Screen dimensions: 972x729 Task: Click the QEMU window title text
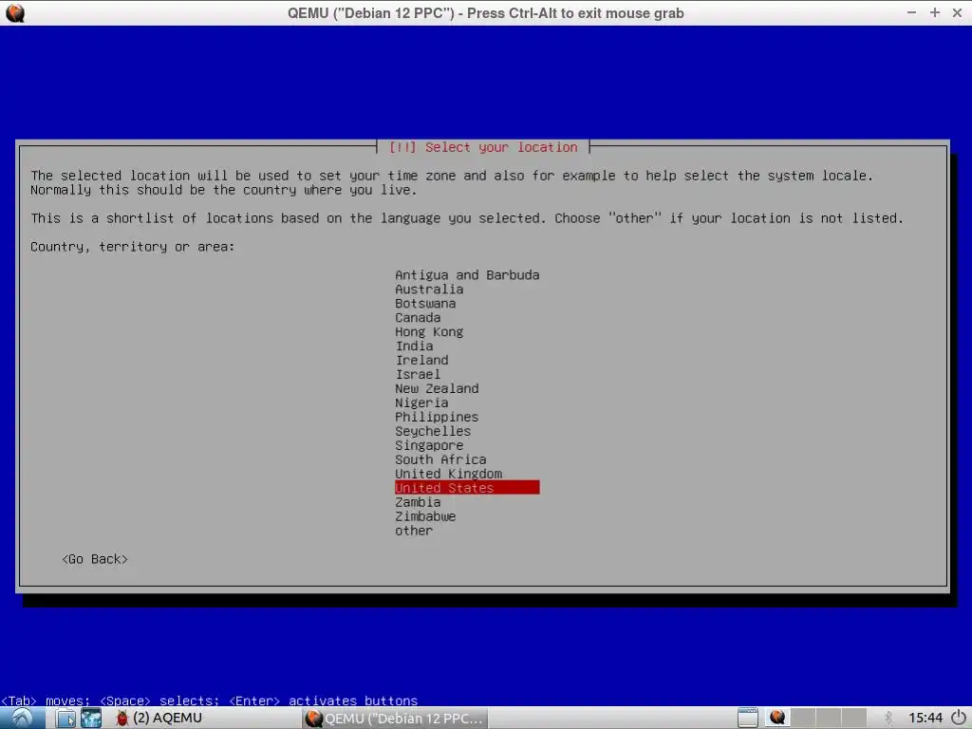click(x=485, y=13)
